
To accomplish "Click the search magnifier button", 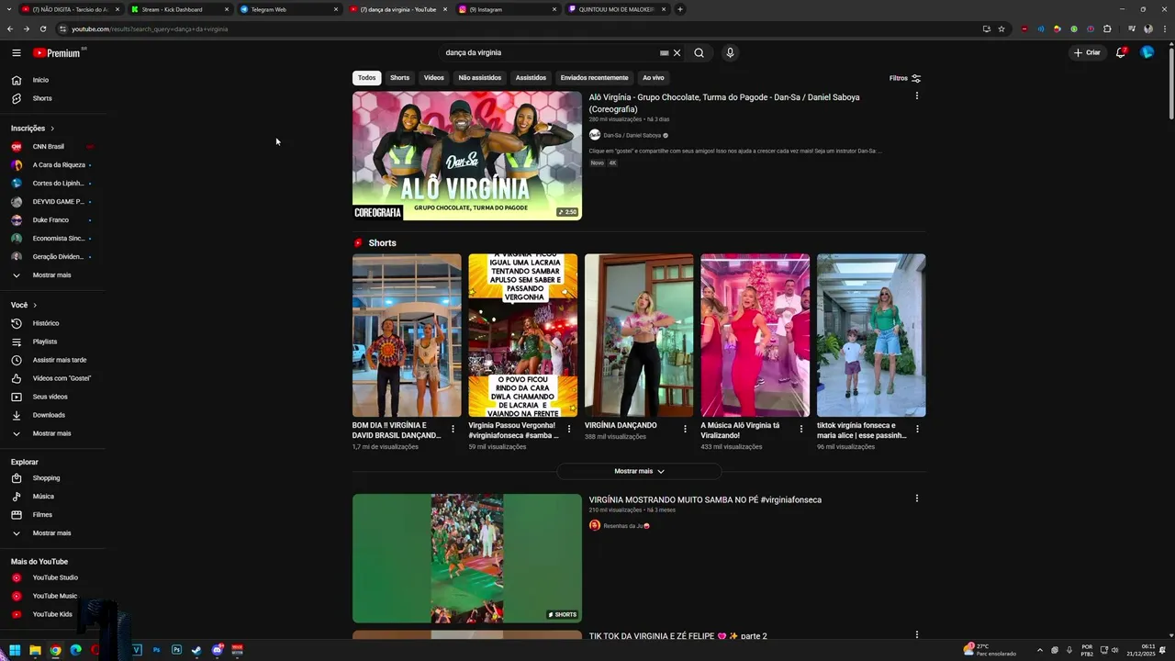I will coord(699,52).
